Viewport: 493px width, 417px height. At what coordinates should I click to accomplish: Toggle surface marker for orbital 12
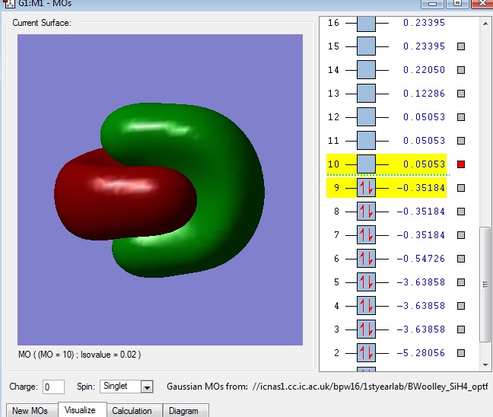point(461,117)
